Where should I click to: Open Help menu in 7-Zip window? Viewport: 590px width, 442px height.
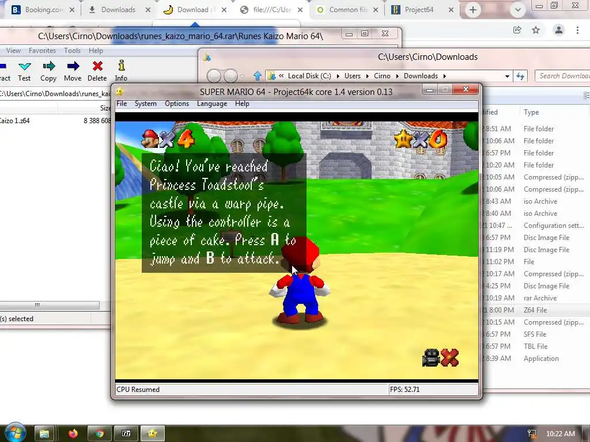pyautogui.click(x=96, y=51)
